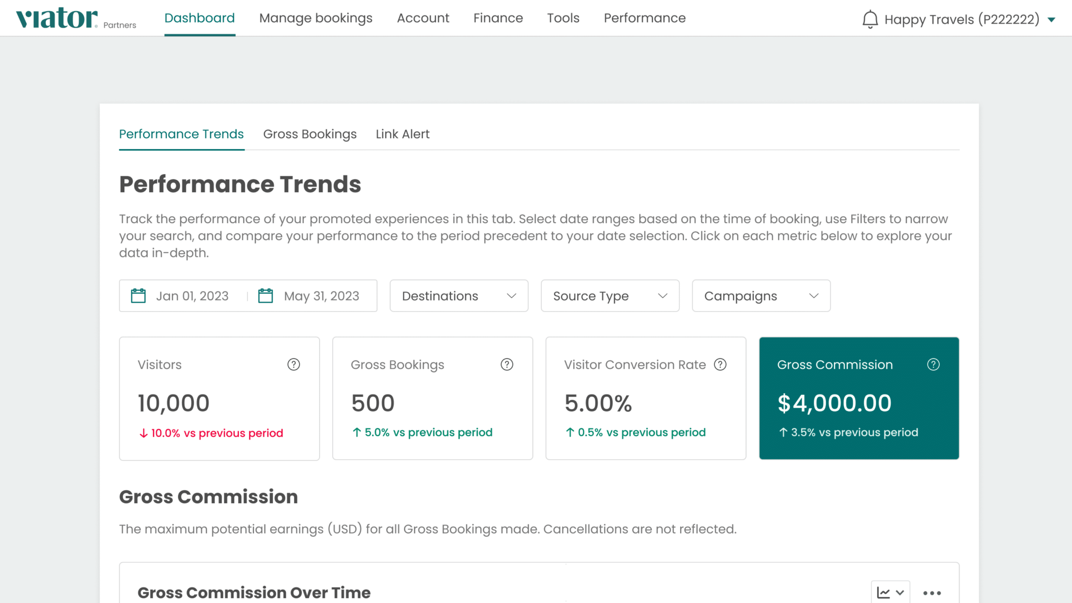The width and height of the screenshot is (1072, 603).
Task: Click the Gross Commission Over Time ellipsis menu
Action: (x=932, y=593)
